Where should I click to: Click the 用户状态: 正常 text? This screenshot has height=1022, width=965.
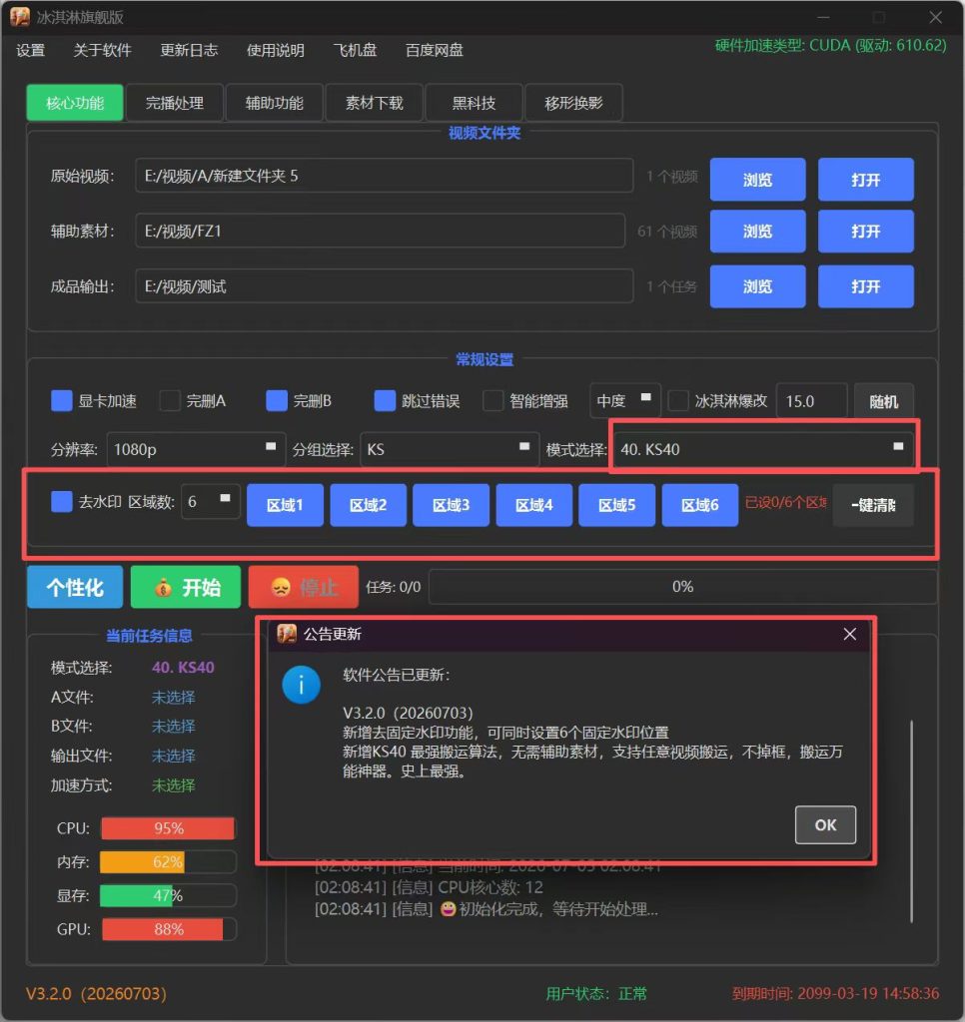tap(596, 994)
